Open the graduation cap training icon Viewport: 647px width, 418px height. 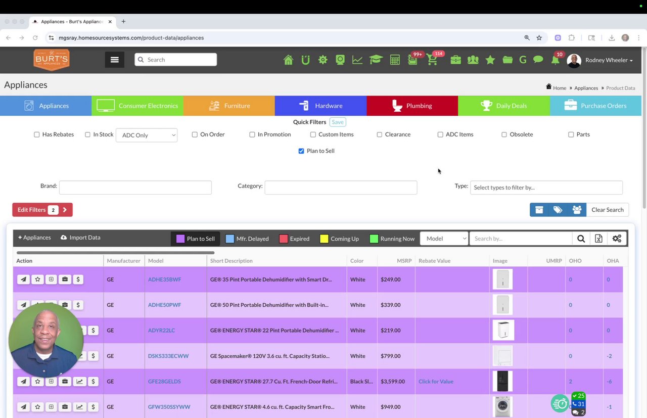pyautogui.click(x=376, y=60)
